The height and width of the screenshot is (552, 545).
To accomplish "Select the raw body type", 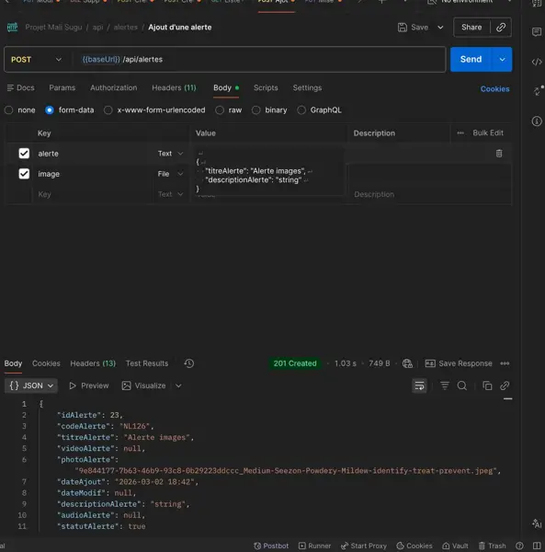I will point(220,110).
